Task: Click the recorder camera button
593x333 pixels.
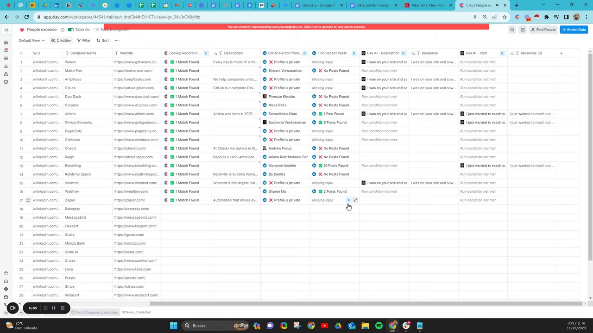Action: pyautogui.click(x=13, y=308)
